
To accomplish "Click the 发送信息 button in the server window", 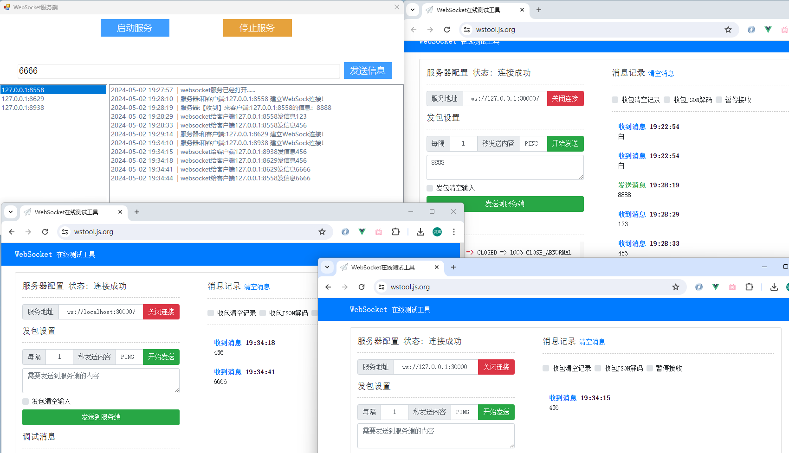I will point(368,70).
